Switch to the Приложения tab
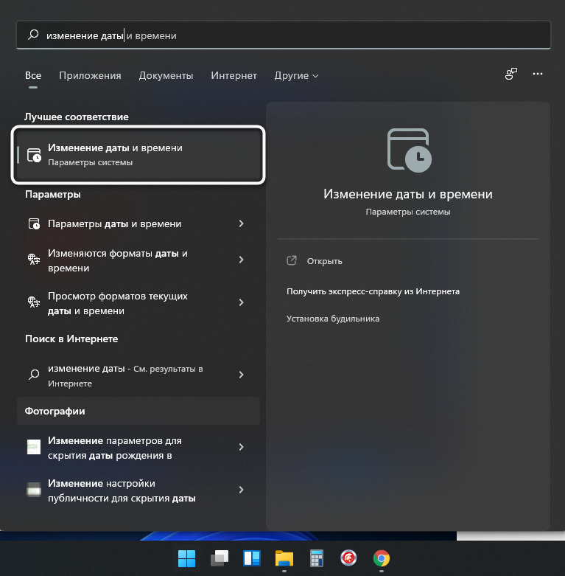The image size is (565, 576). coord(90,76)
